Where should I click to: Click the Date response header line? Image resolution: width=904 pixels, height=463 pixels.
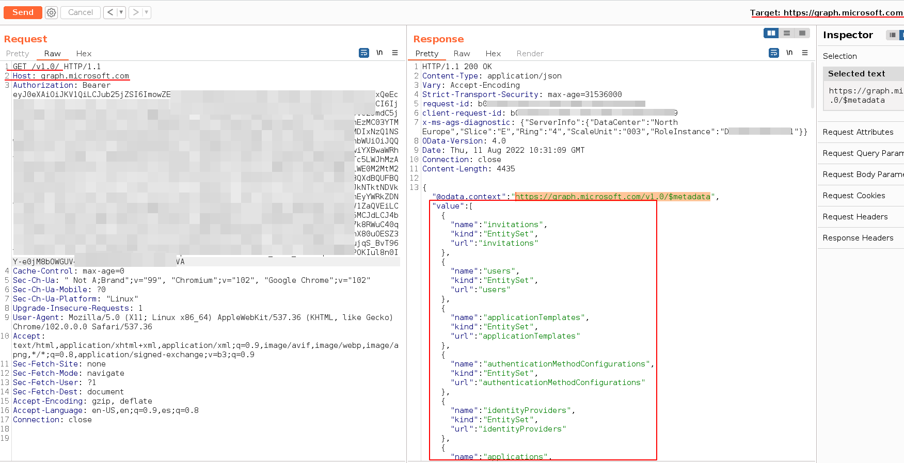[x=503, y=150]
